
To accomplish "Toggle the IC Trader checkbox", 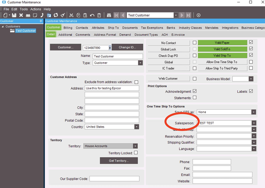I will [x=194, y=68].
